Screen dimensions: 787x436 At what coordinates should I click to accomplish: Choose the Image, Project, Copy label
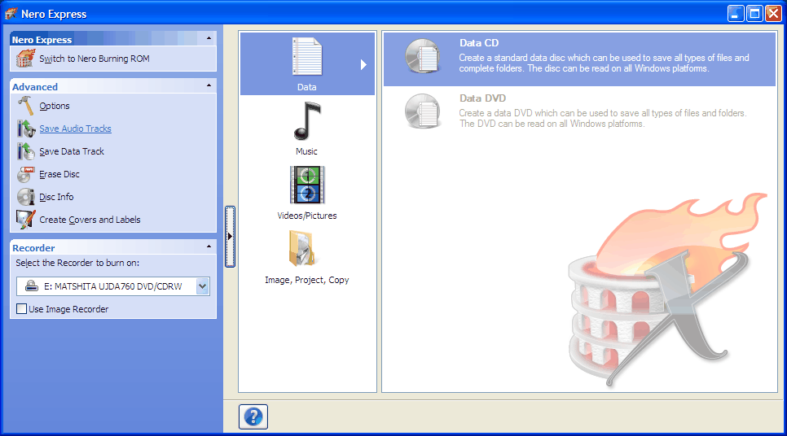(x=307, y=280)
